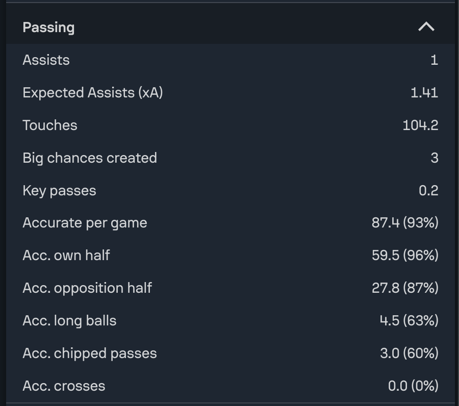This screenshot has height=406, width=459.
Task: Select the Acc. crosses row label
Action: (64, 386)
